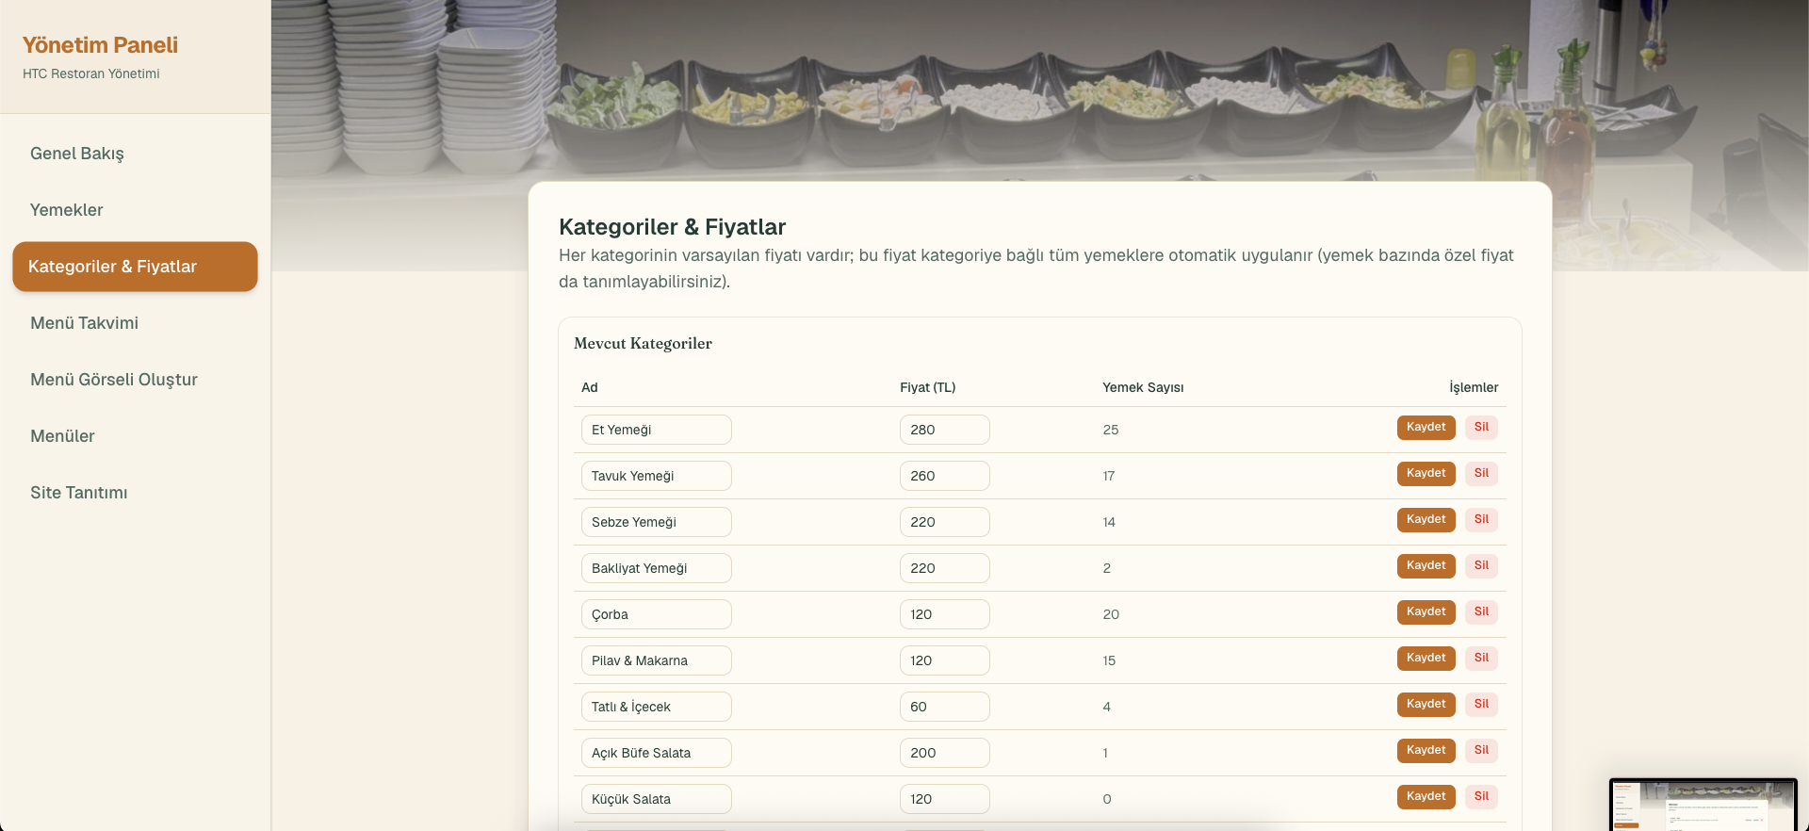Open Site Tanıtımı in sidebar
Viewport: 1809px width, 831px height.
click(135, 493)
